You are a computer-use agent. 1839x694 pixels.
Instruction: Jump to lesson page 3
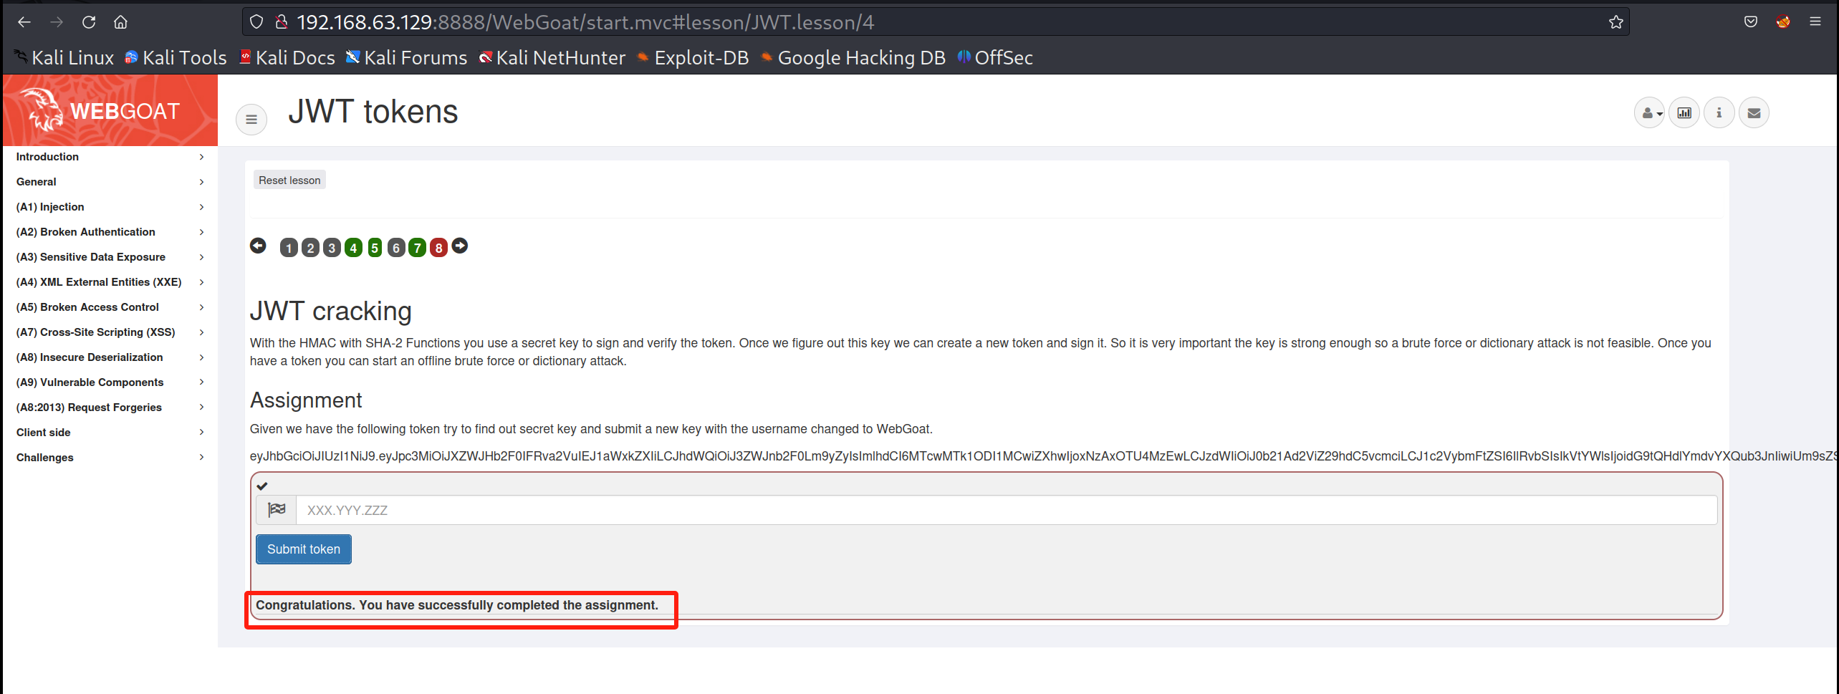332,248
